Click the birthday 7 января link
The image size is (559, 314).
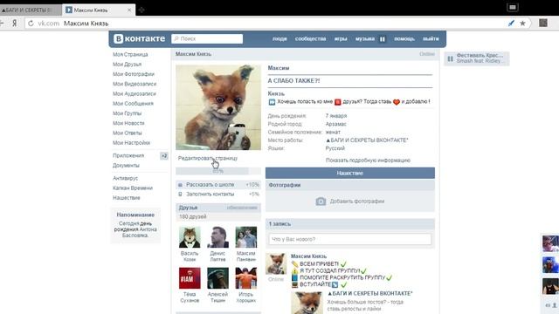336,116
